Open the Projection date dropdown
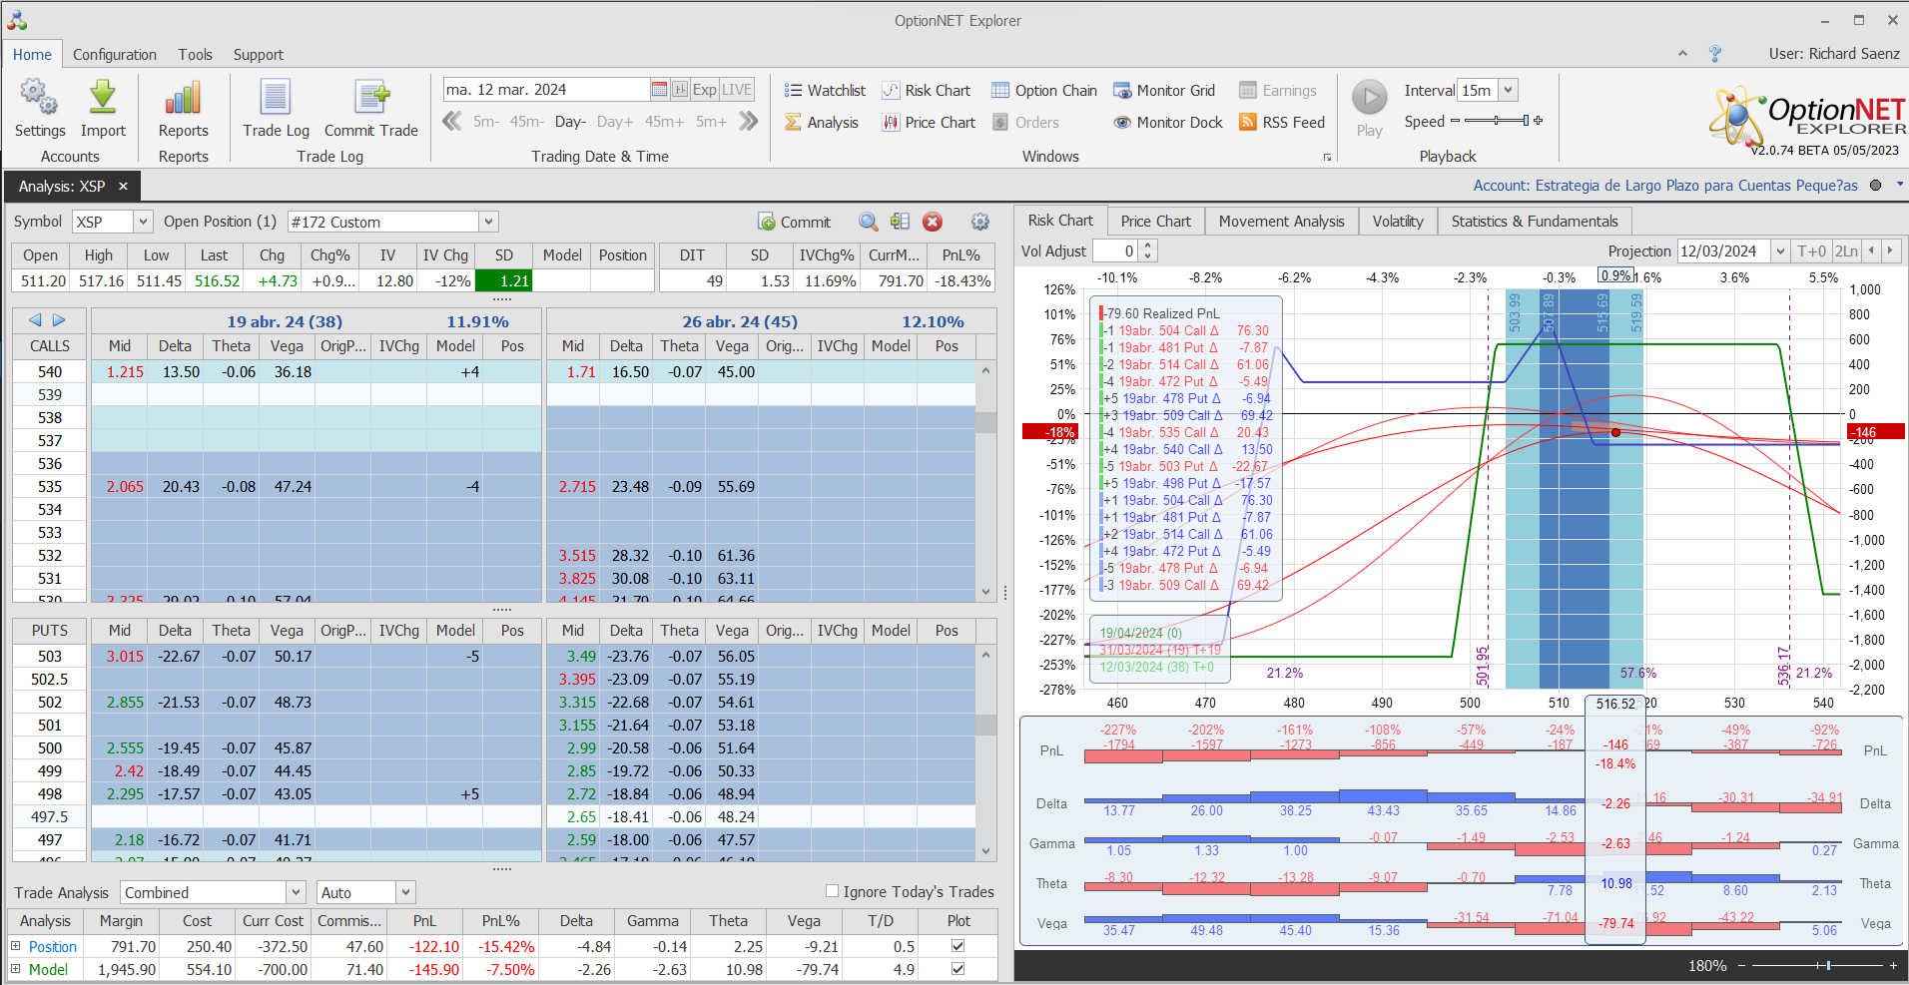Screen dimensions: 1909x985 [1780, 251]
